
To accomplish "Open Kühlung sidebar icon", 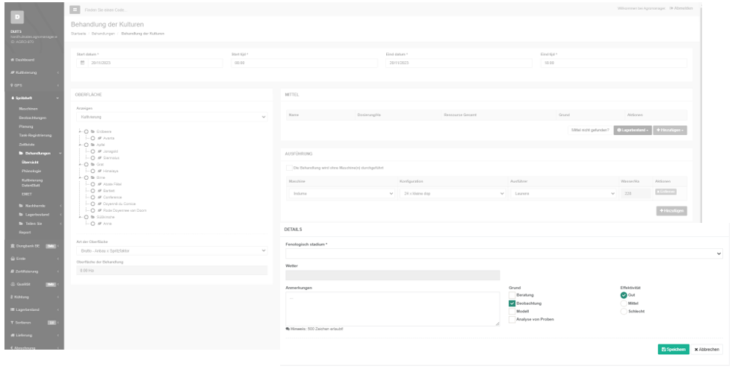I will 12,297.
